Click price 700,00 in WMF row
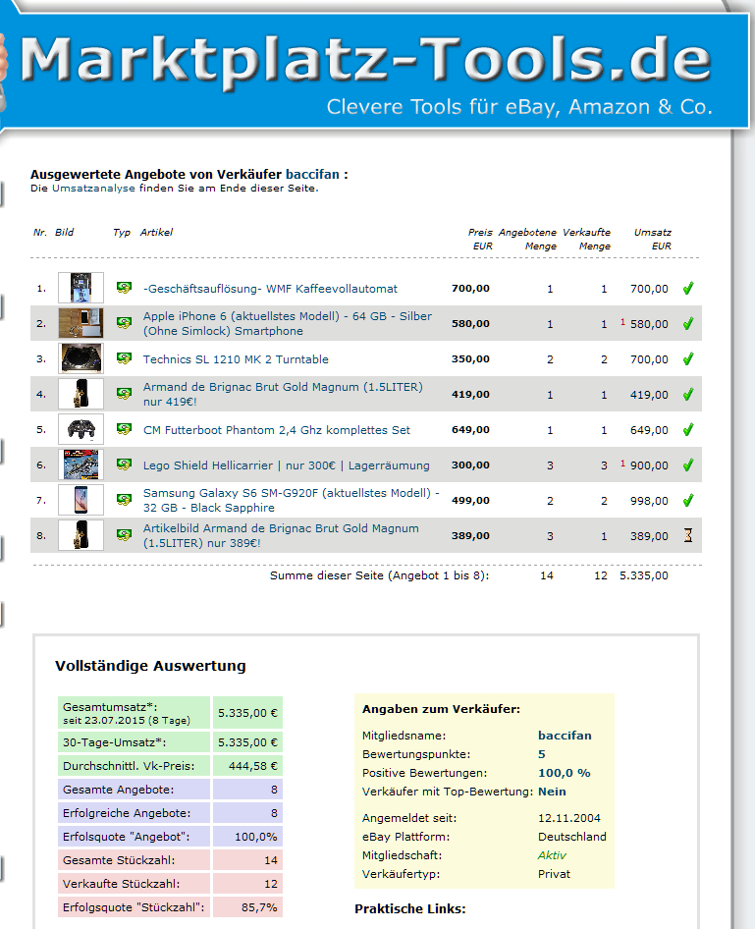 (x=470, y=289)
